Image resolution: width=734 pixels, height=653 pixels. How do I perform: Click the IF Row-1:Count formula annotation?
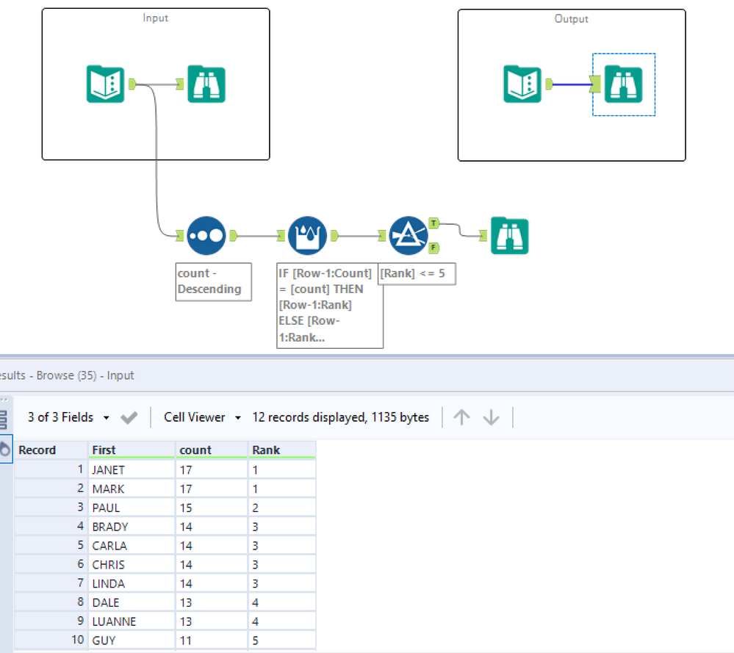point(330,306)
